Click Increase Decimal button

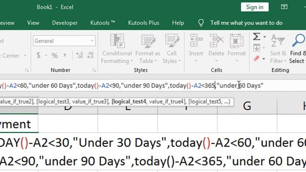pos(79,55)
